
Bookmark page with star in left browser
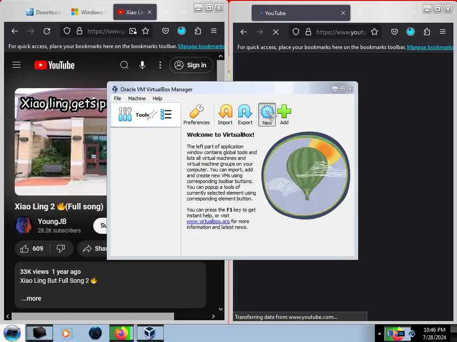[145, 31]
